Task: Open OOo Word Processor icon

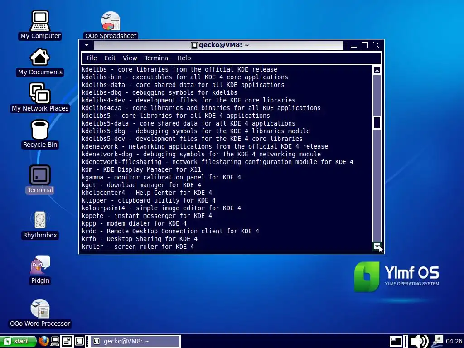Action: [40, 313]
